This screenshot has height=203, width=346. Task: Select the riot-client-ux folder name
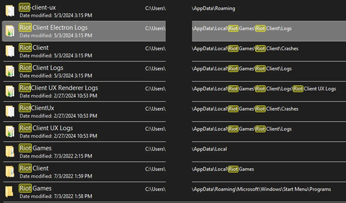coord(37,7)
